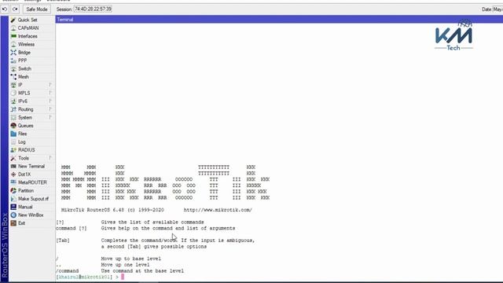Screen dimensions: 503x283
Task: Open Manual icon in sidebar
Action: pos(13,207)
